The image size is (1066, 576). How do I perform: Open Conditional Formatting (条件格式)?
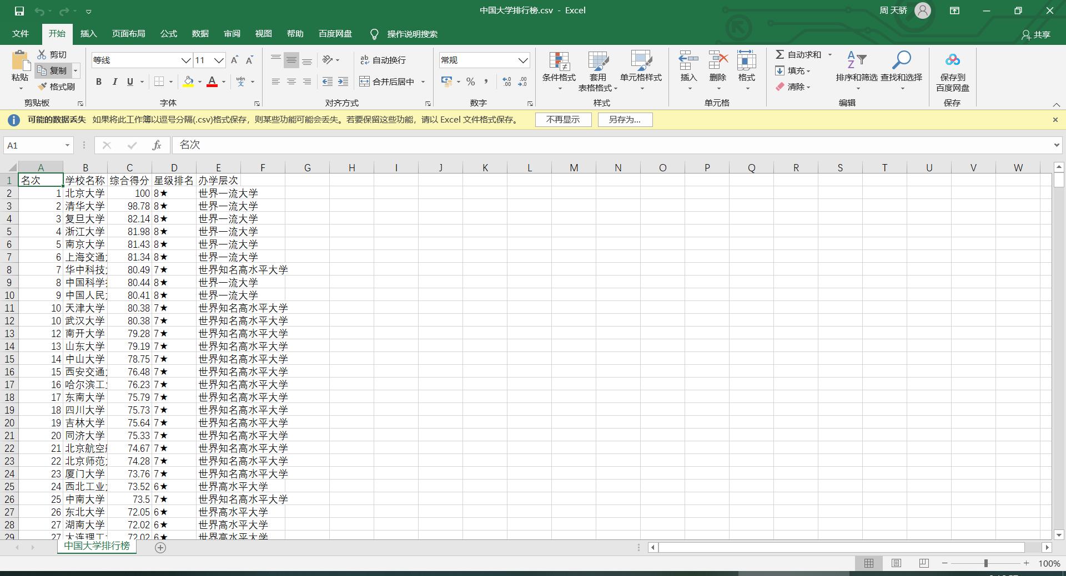click(559, 71)
